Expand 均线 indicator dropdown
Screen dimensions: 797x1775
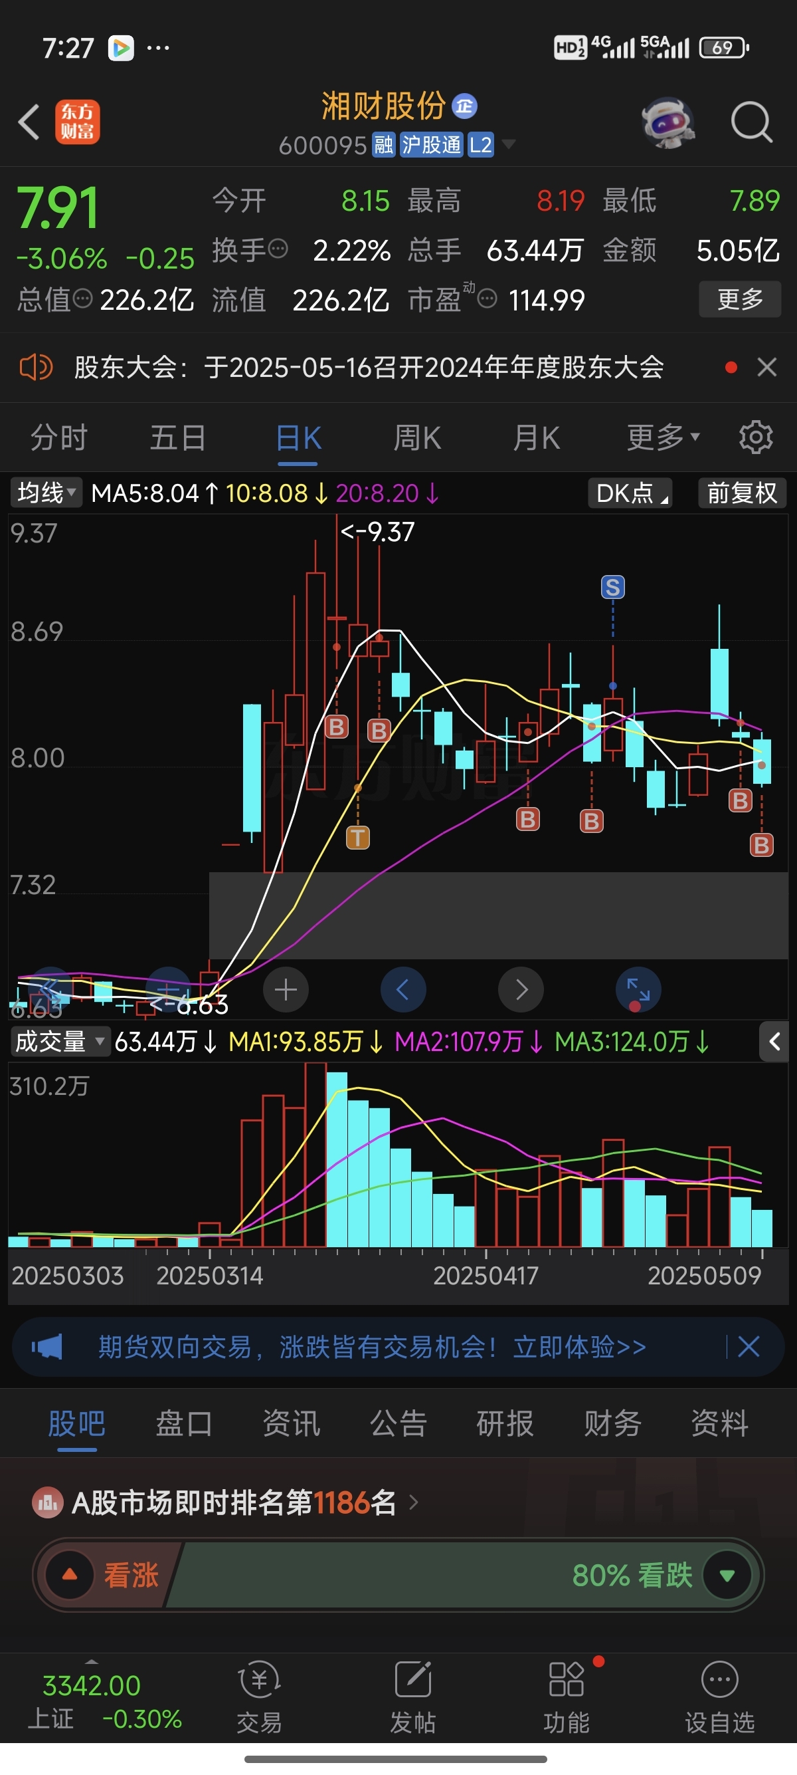(45, 493)
